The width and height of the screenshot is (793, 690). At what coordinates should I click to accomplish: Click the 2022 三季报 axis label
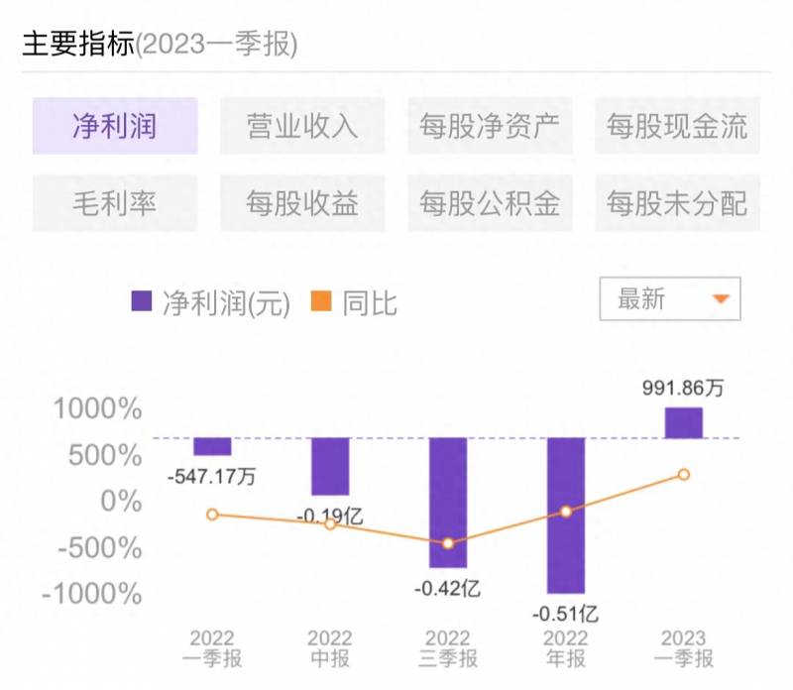pos(448,648)
